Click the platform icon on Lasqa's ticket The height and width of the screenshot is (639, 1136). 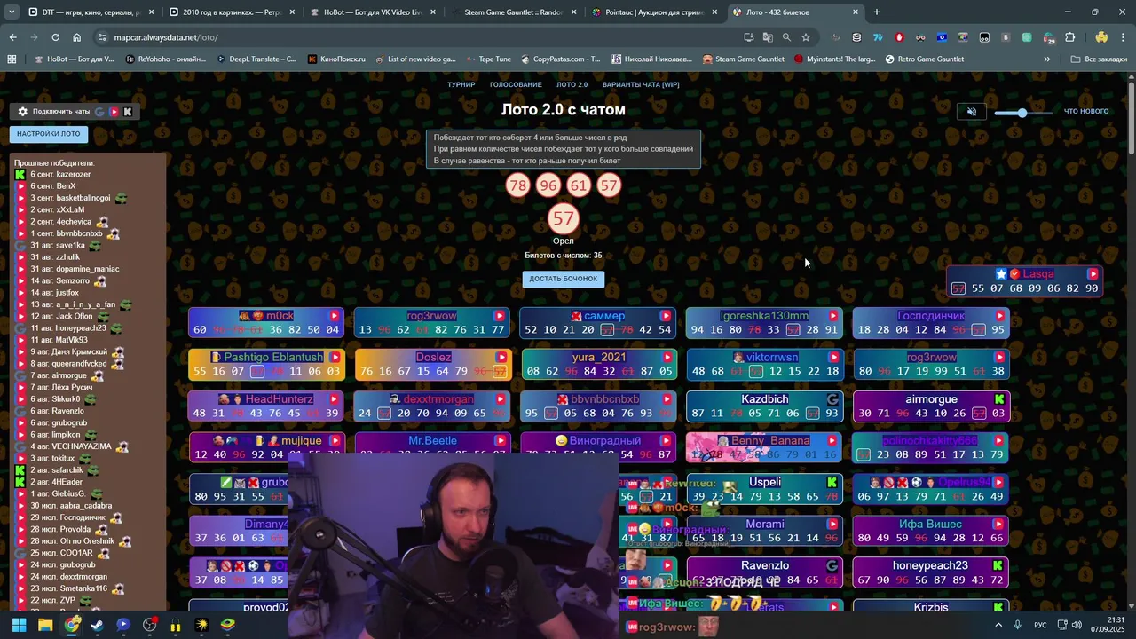click(x=1093, y=274)
